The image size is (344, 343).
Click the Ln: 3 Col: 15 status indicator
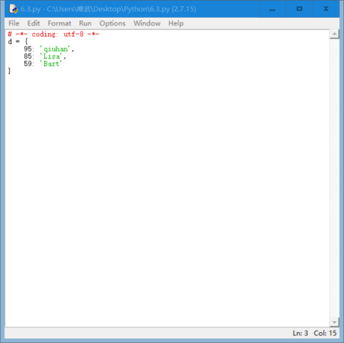[x=314, y=333]
